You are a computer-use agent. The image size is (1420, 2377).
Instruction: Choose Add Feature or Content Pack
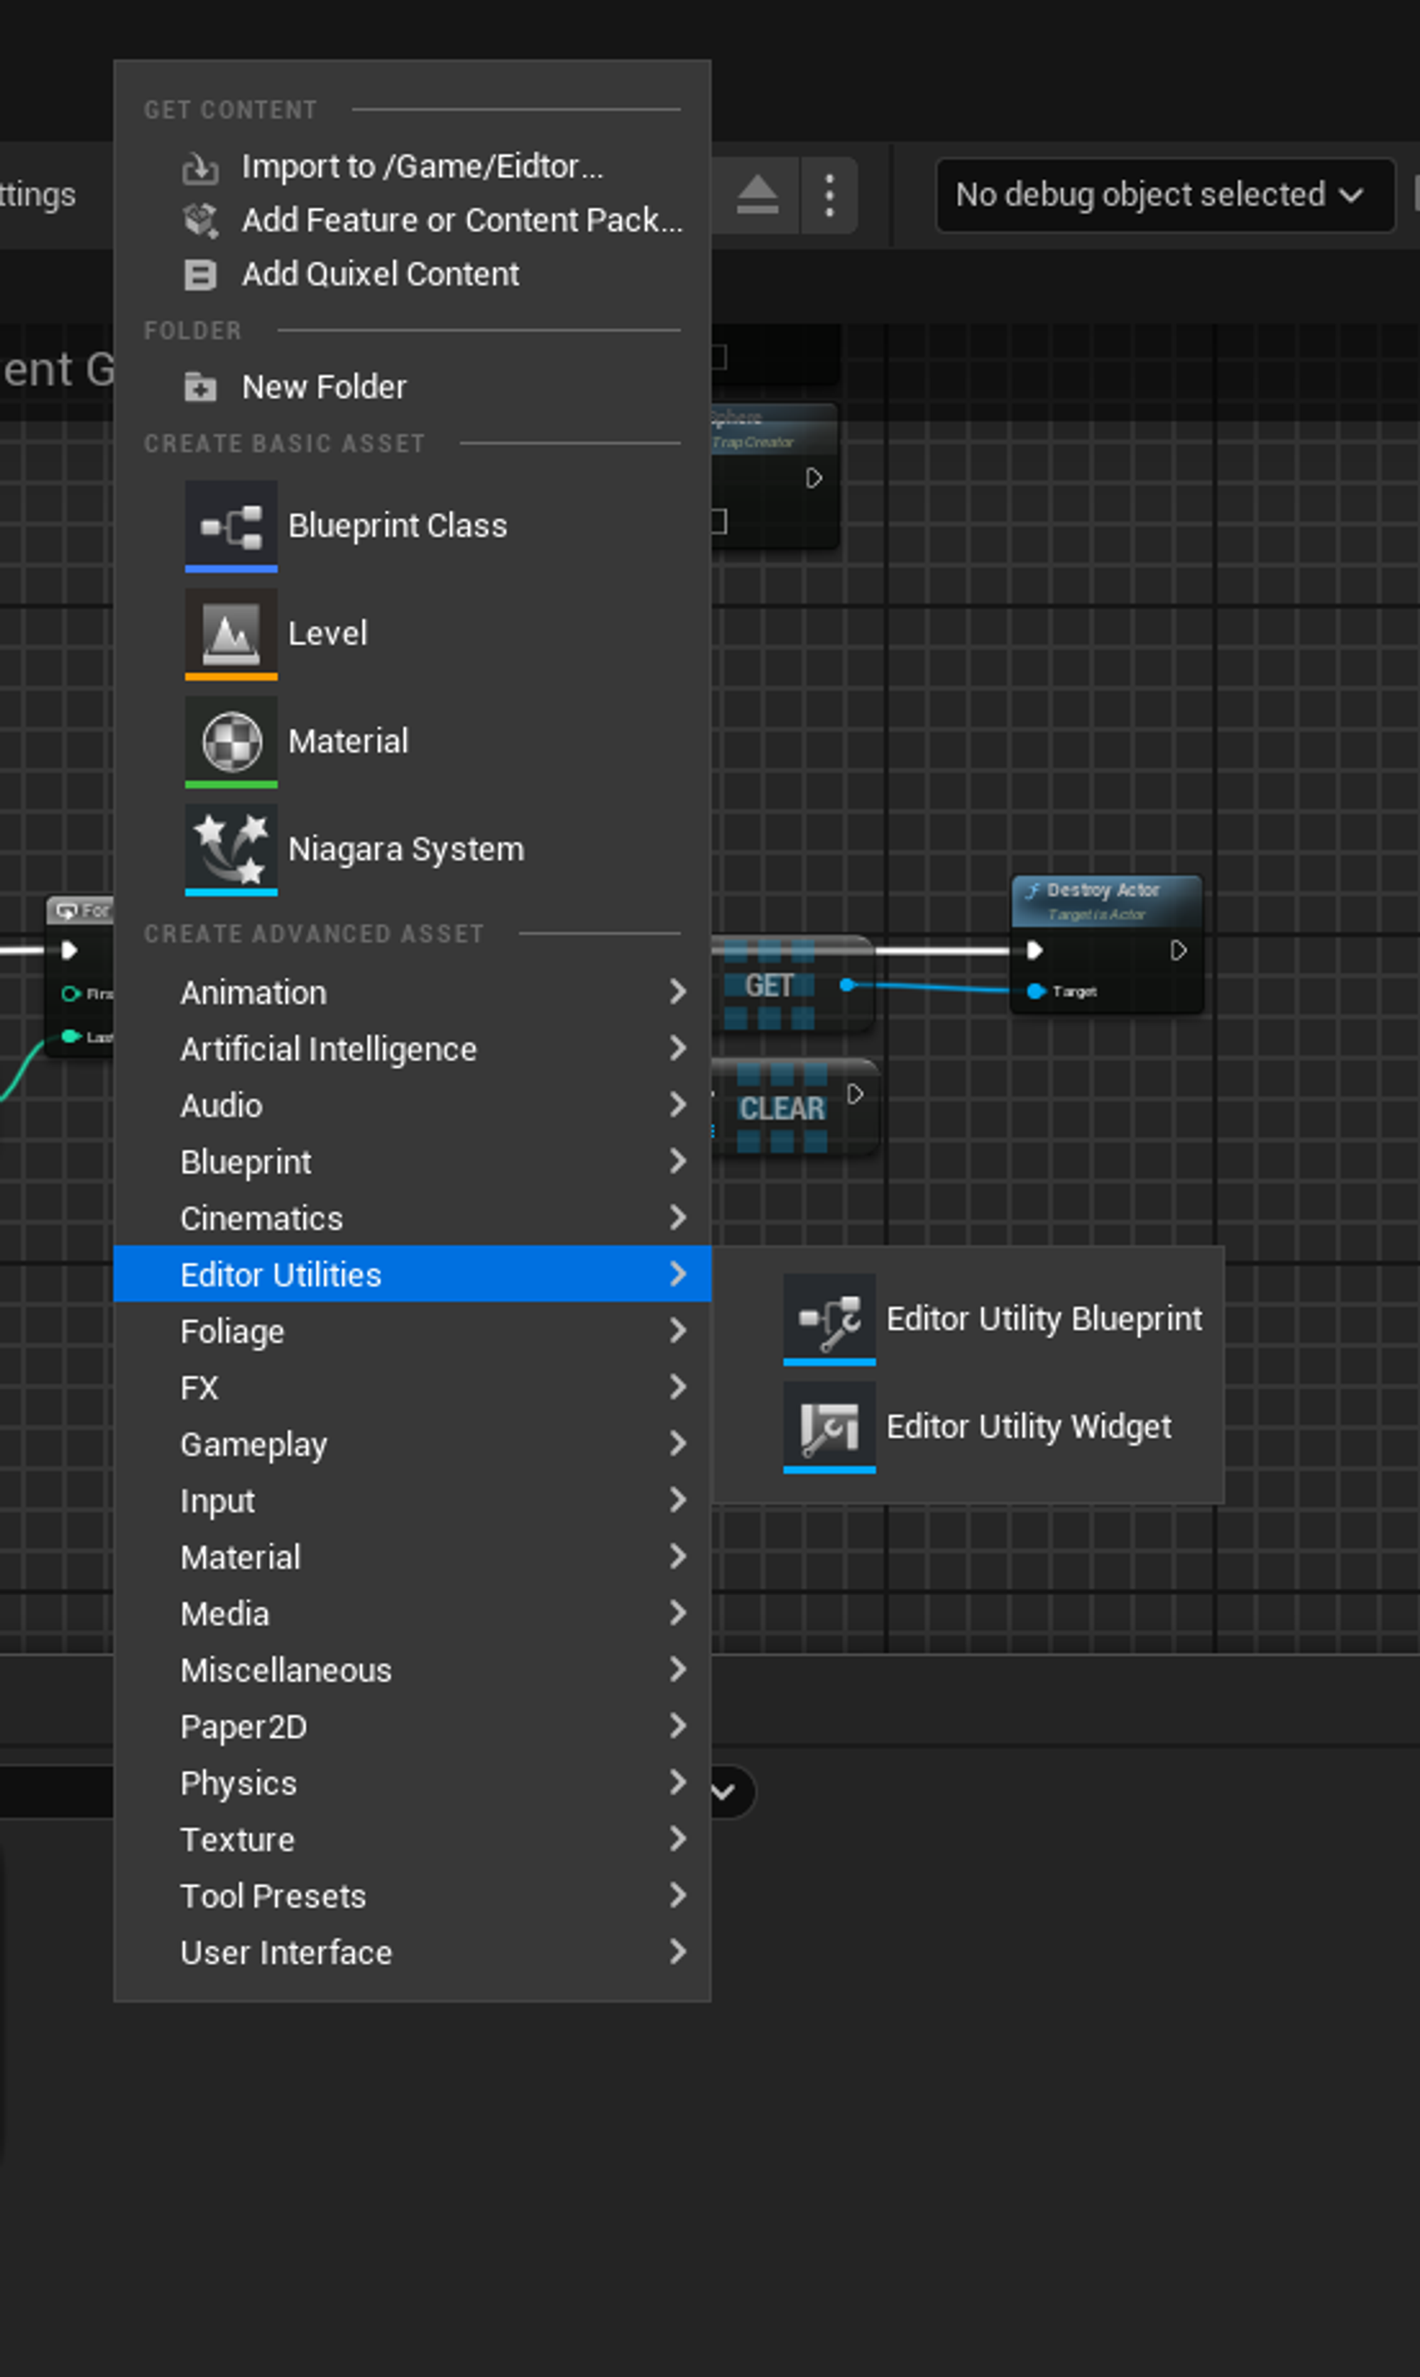(x=461, y=220)
